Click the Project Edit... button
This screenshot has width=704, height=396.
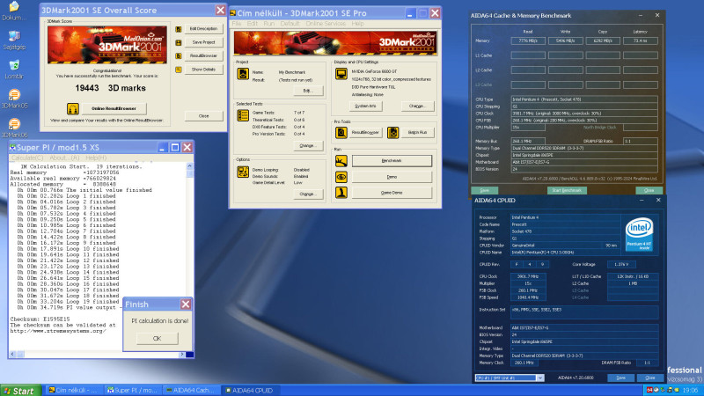(307, 91)
